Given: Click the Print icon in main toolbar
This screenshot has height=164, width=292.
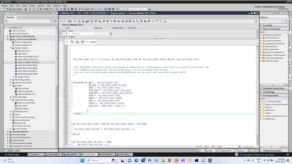Looking at the screenshot, I should tap(26, 9).
